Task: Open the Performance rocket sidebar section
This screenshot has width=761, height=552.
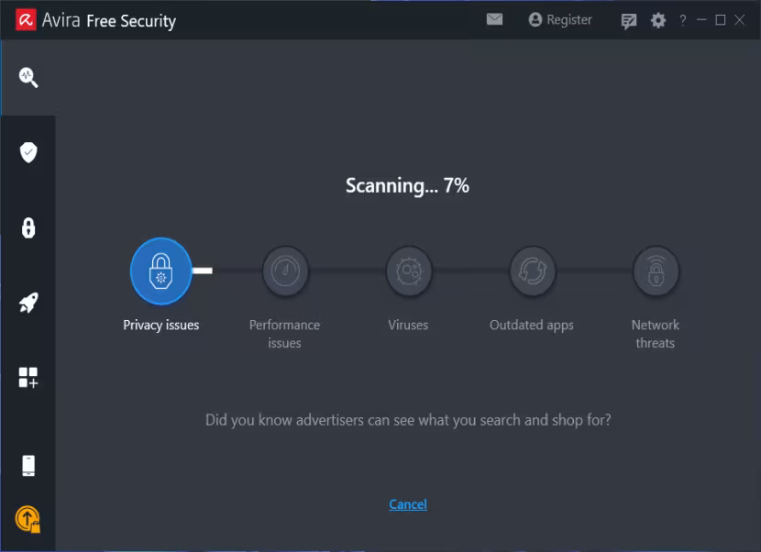Action: click(28, 303)
